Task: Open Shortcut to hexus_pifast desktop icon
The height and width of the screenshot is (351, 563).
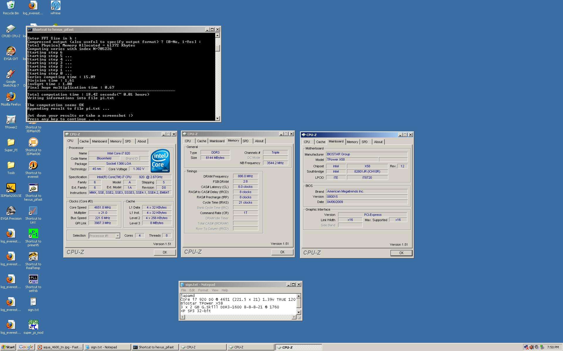Action: click(x=33, y=192)
